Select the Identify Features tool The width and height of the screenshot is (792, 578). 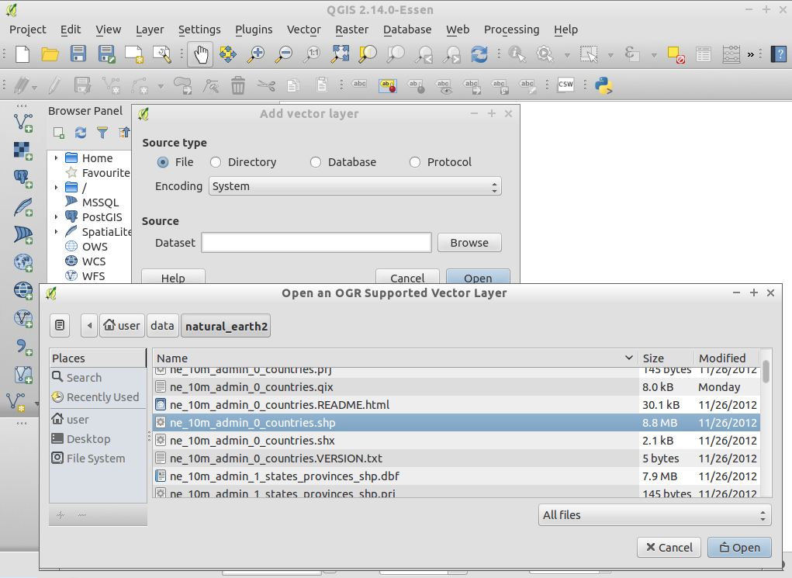point(517,54)
